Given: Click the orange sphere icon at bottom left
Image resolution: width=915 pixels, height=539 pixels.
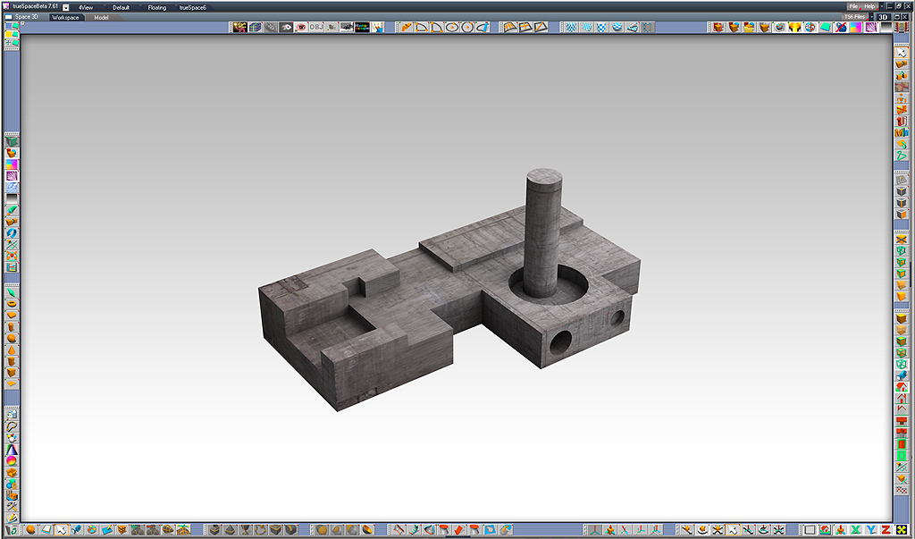Looking at the screenshot, I should point(31,530).
